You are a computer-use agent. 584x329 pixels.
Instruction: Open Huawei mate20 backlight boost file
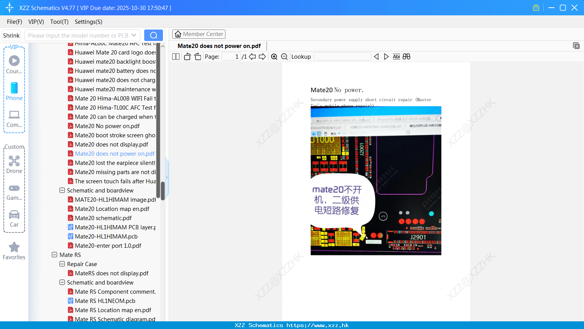(x=115, y=61)
